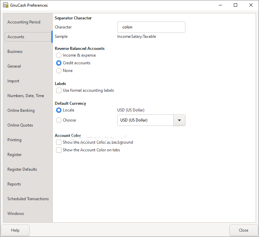259x237 pixels.
Task: Maximize the GnuCash Preferences window
Action: (235, 5)
